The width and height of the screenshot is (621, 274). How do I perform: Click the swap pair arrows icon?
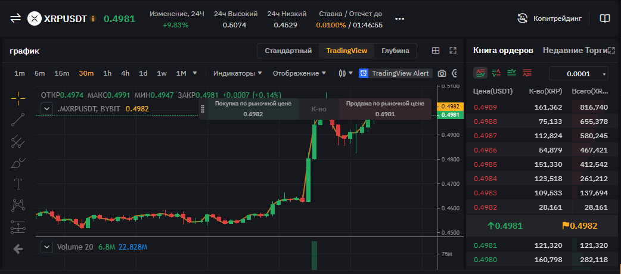(x=15, y=18)
